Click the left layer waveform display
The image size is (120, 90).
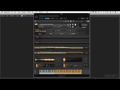tap(45, 60)
